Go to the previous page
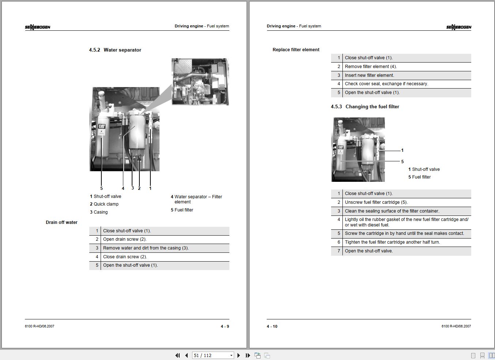The image size is (495, 360). click(186, 355)
